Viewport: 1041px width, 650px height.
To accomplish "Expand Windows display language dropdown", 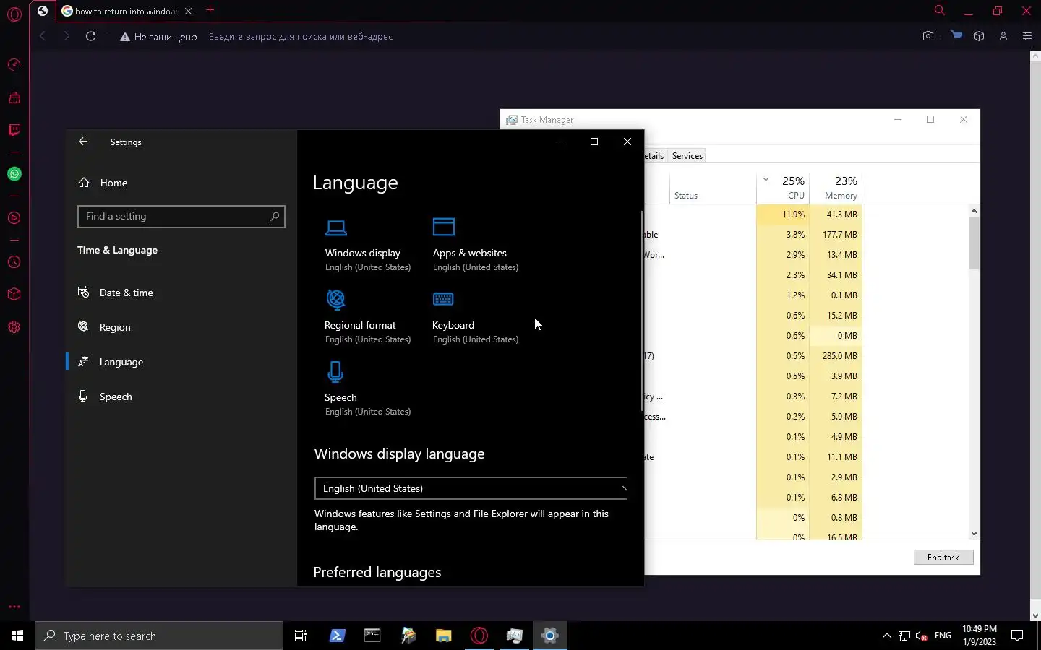I will 471,488.
